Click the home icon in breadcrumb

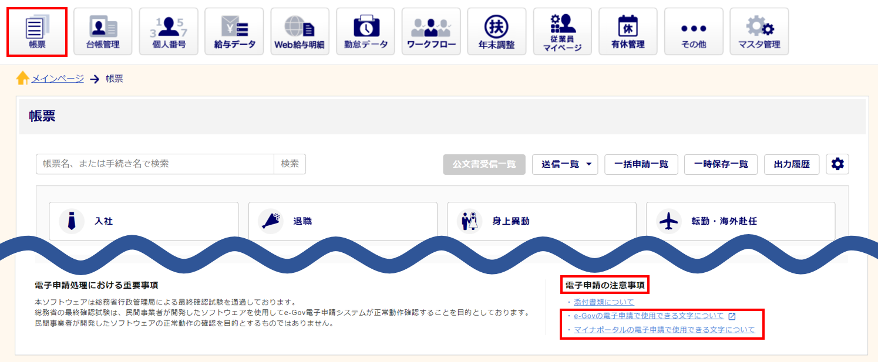click(23, 78)
